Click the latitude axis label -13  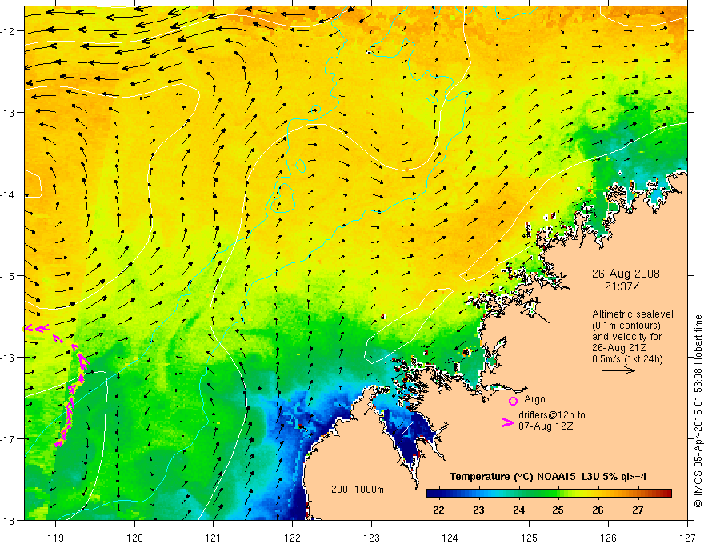pos(9,113)
